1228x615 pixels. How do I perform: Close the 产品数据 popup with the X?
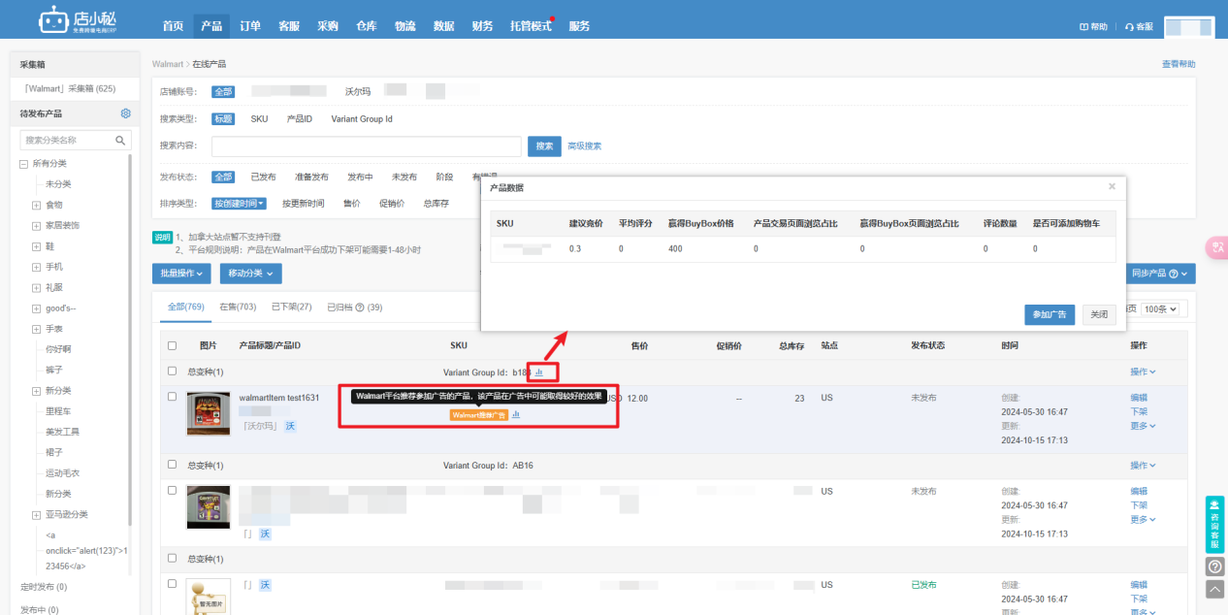(x=1112, y=186)
